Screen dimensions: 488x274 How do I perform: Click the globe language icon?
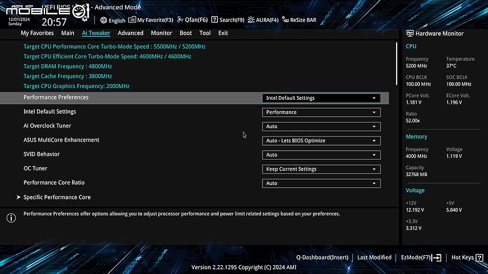click(104, 20)
